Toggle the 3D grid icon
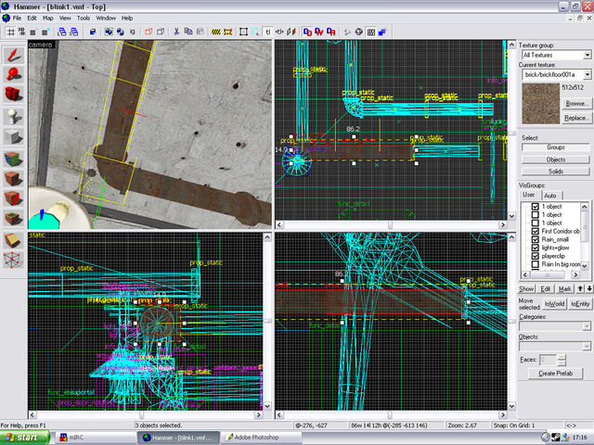 coord(22,32)
